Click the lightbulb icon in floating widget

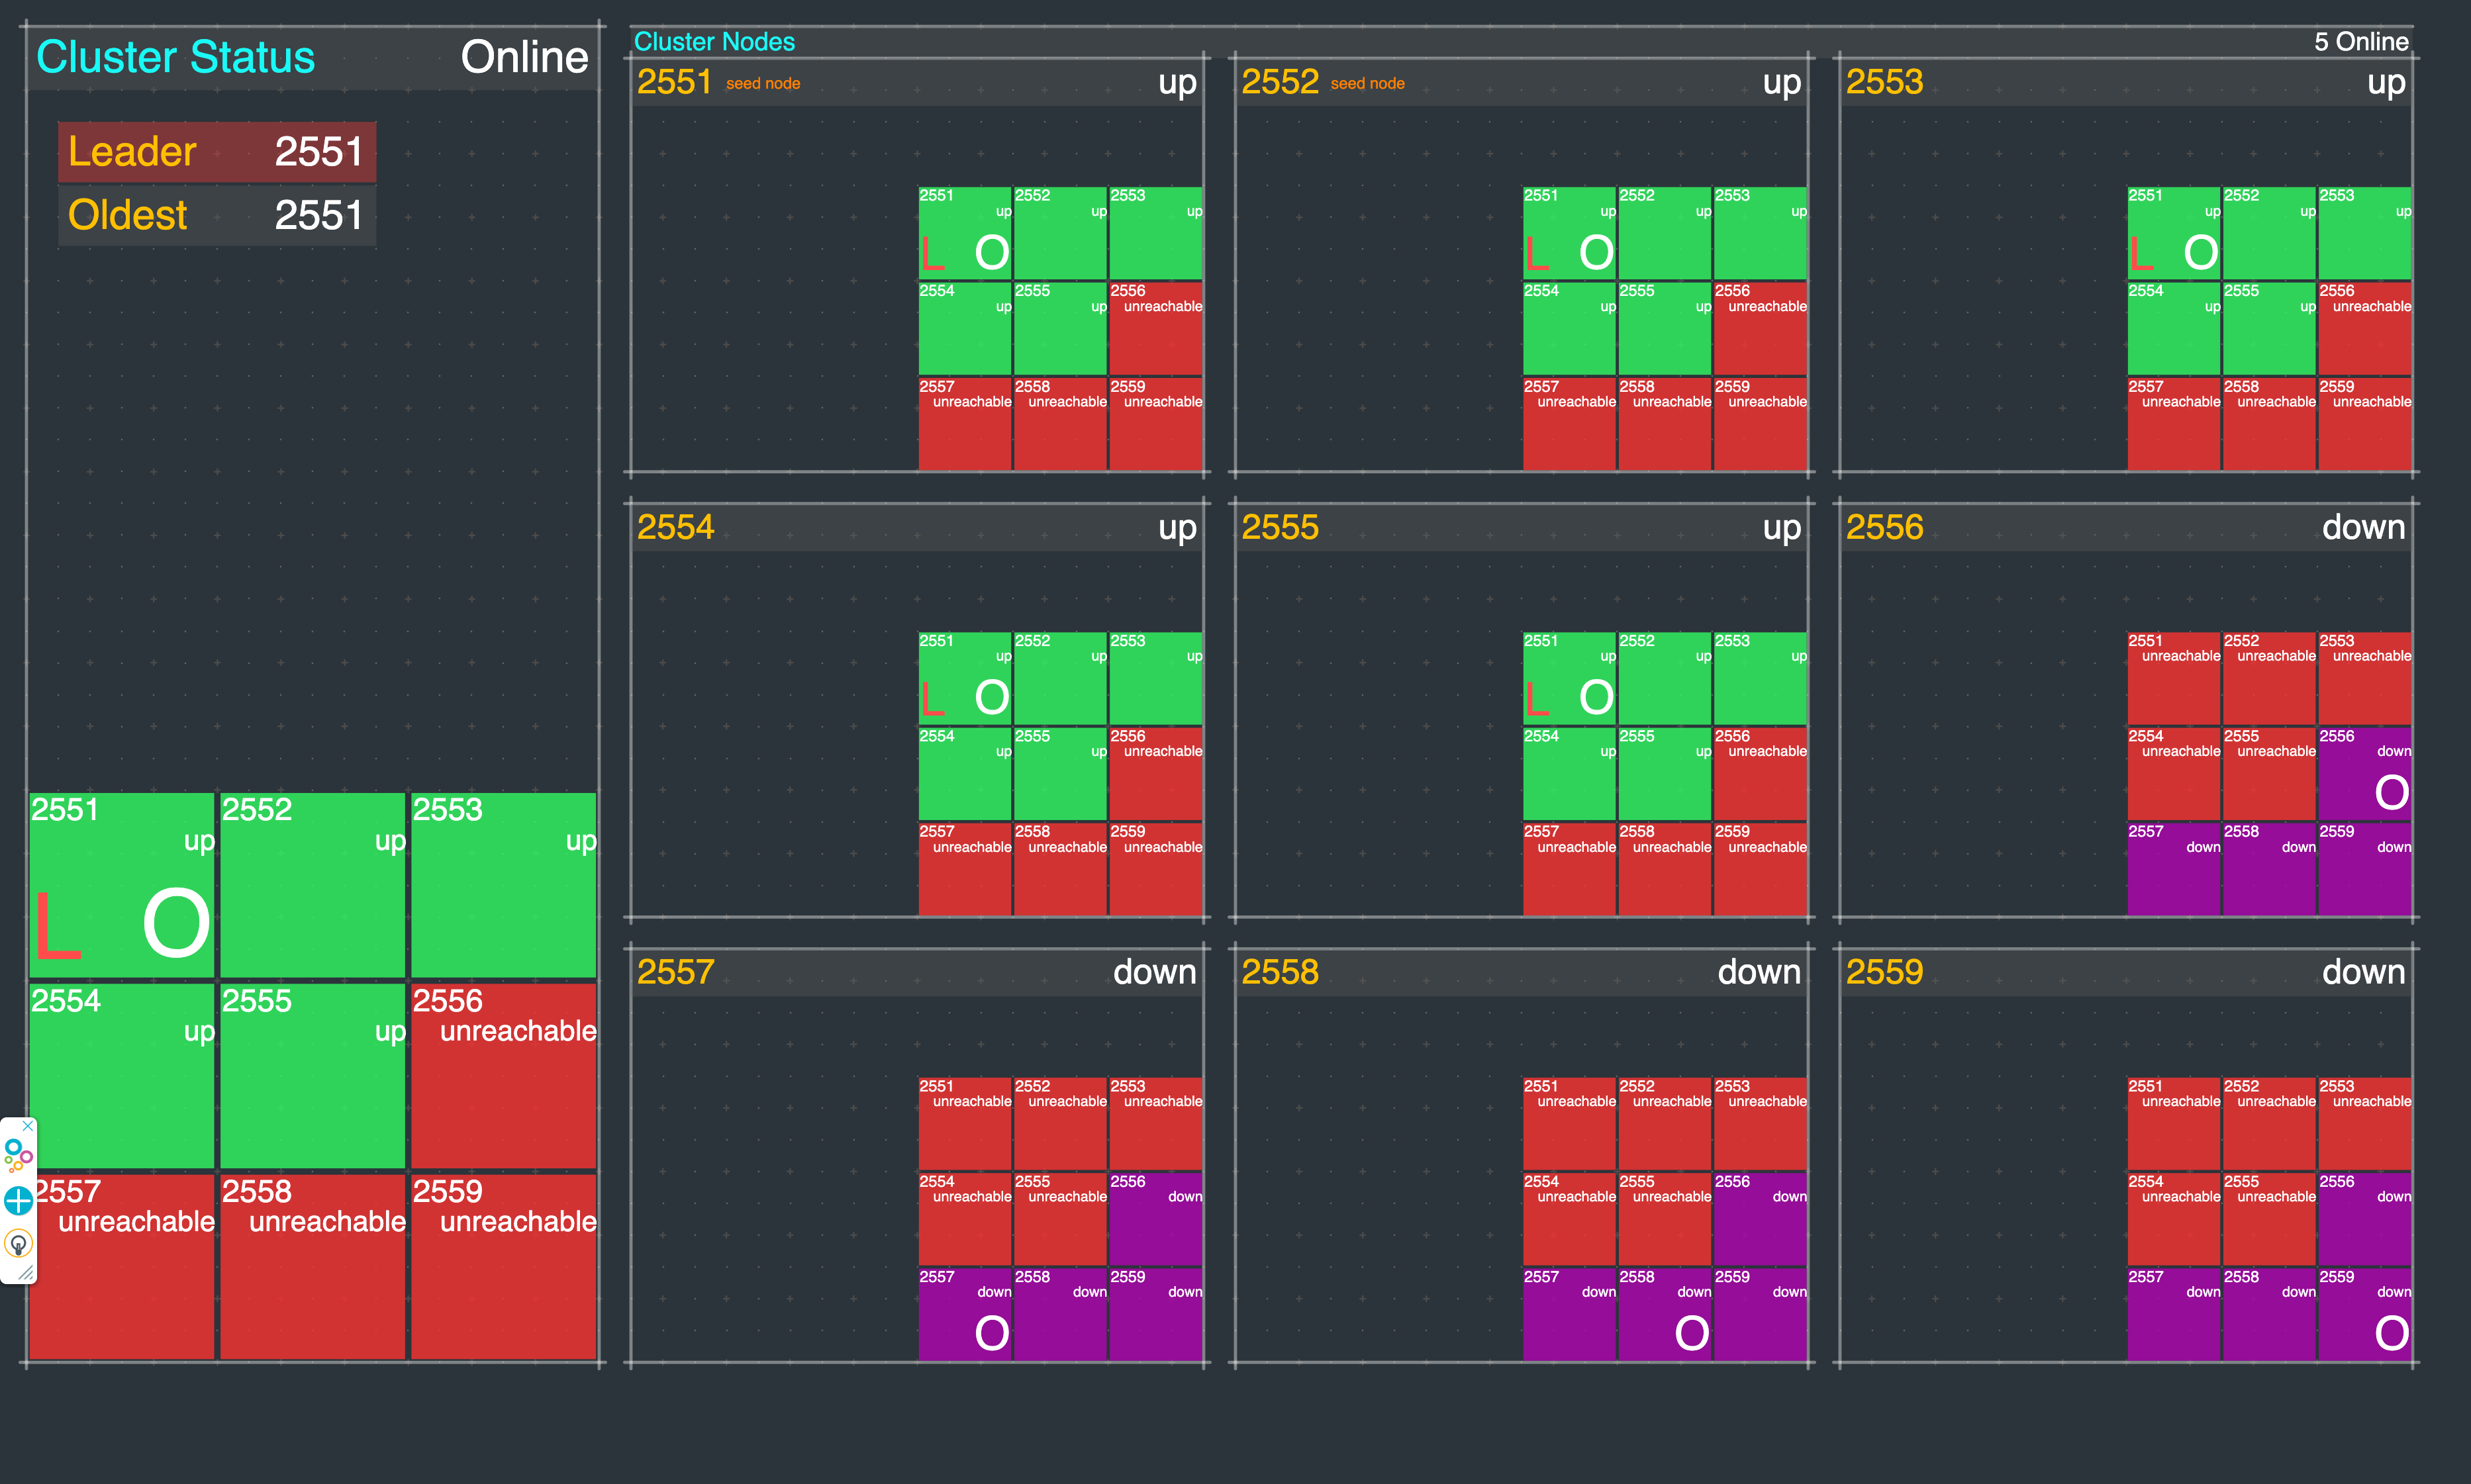(x=18, y=1244)
